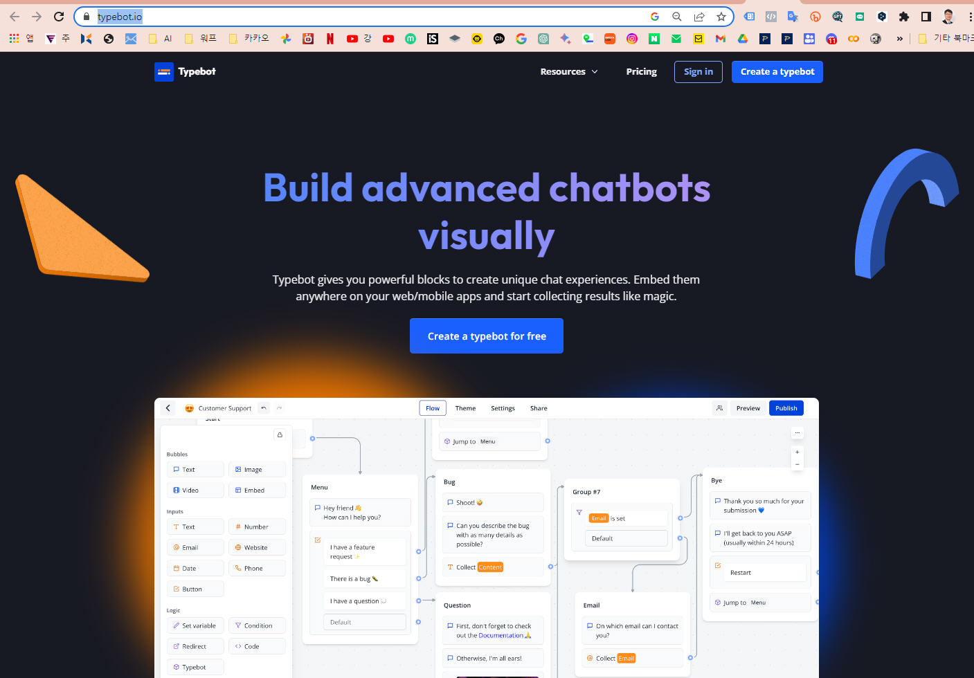The width and height of the screenshot is (974, 678).
Task: Click the Customer Support typebot name
Action: [x=224, y=408]
